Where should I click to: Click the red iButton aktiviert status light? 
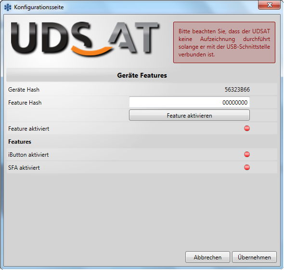247,154
